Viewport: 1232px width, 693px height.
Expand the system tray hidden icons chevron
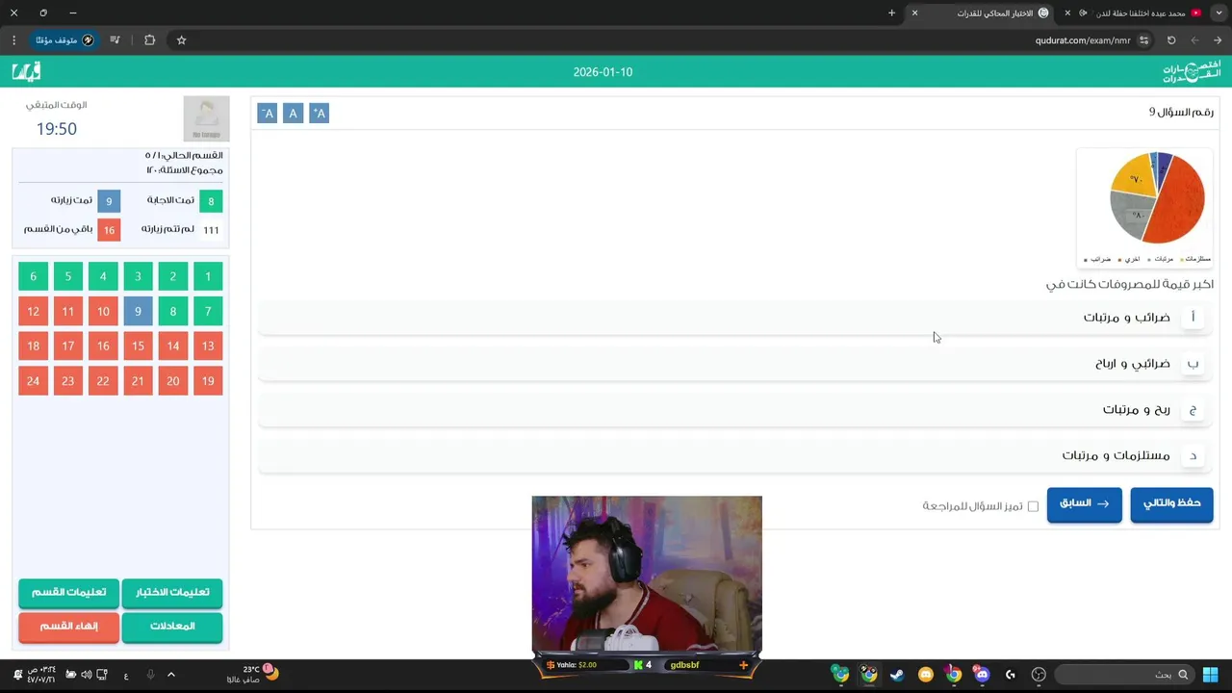[171, 675]
